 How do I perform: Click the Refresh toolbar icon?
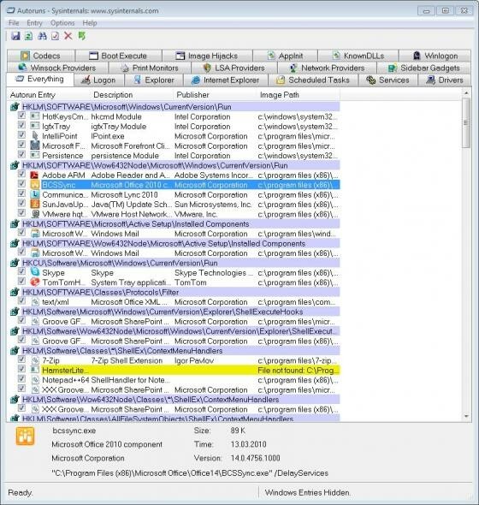[28, 36]
